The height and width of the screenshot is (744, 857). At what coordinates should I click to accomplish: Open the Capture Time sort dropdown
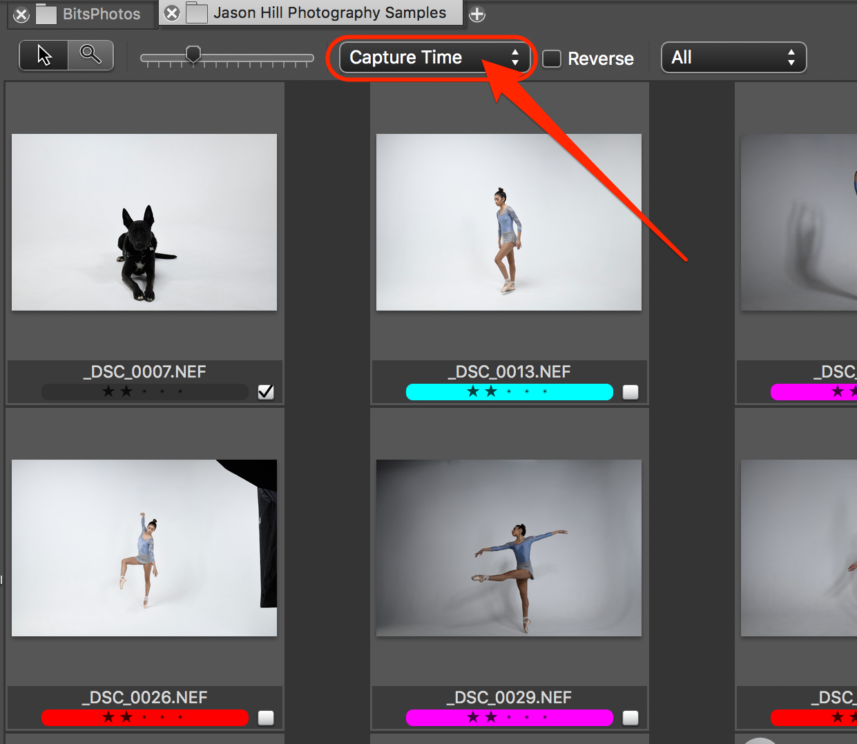click(x=434, y=57)
